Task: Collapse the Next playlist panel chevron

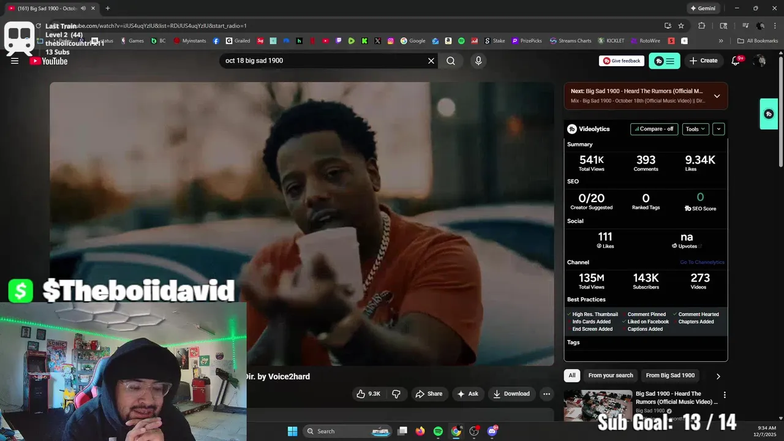Action: click(717, 96)
